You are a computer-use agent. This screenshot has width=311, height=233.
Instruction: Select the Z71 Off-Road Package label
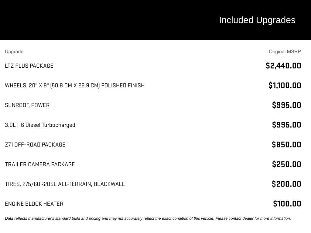(x=35, y=145)
